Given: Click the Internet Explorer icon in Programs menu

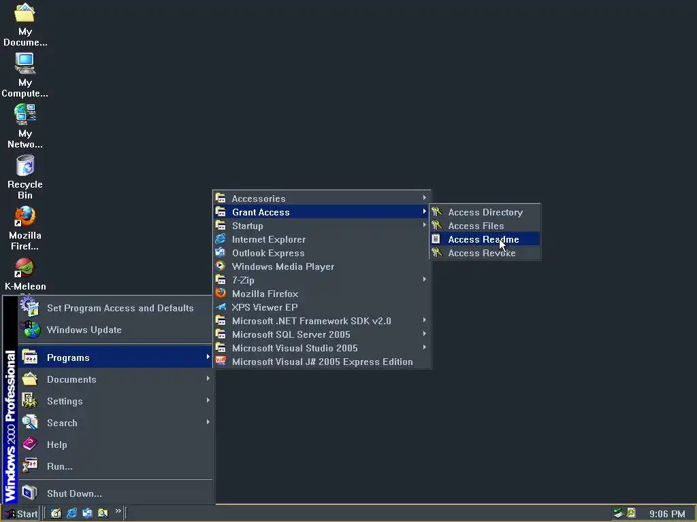Looking at the screenshot, I should (x=221, y=239).
